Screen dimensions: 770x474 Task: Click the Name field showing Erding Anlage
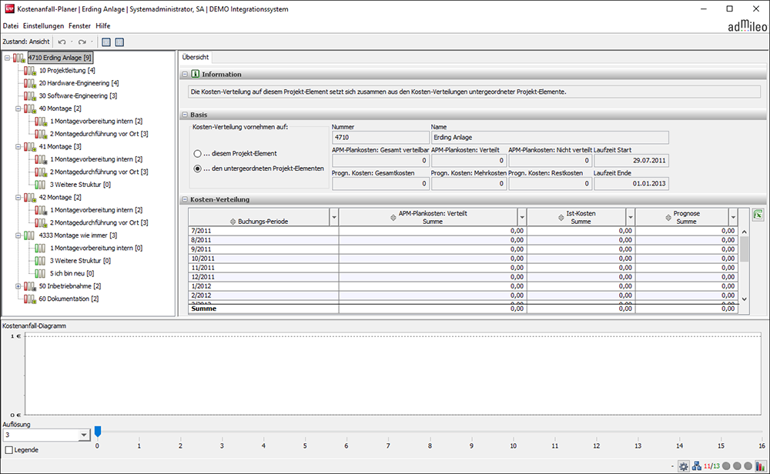550,138
